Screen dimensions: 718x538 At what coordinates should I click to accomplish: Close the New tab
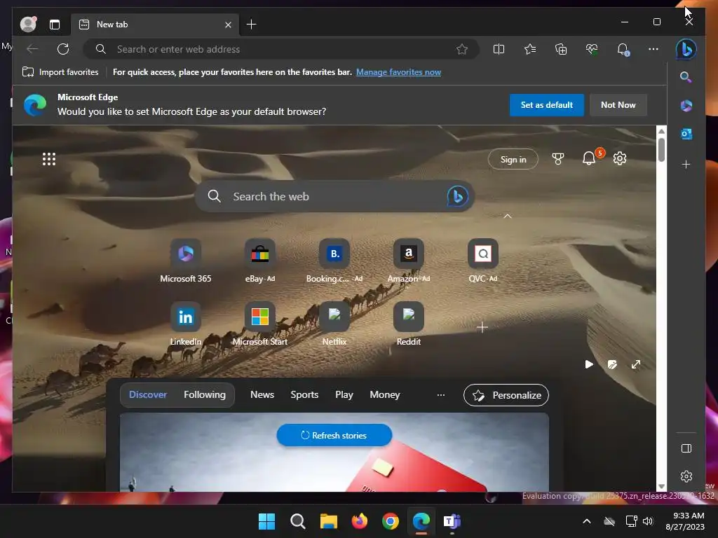[228, 25]
